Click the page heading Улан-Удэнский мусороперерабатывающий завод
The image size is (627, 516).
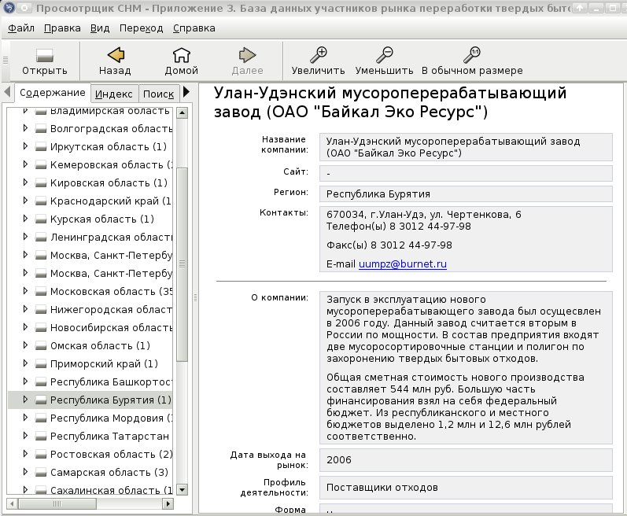coord(390,102)
